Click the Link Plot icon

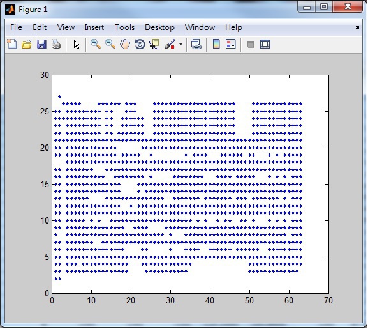click(196, 44)
